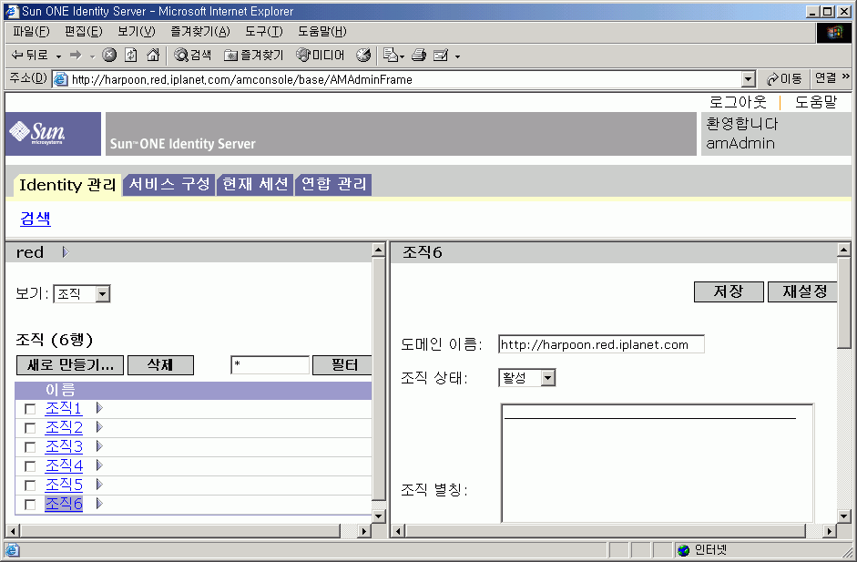Open the 조직2 organization link

click(x=64, y=427)
